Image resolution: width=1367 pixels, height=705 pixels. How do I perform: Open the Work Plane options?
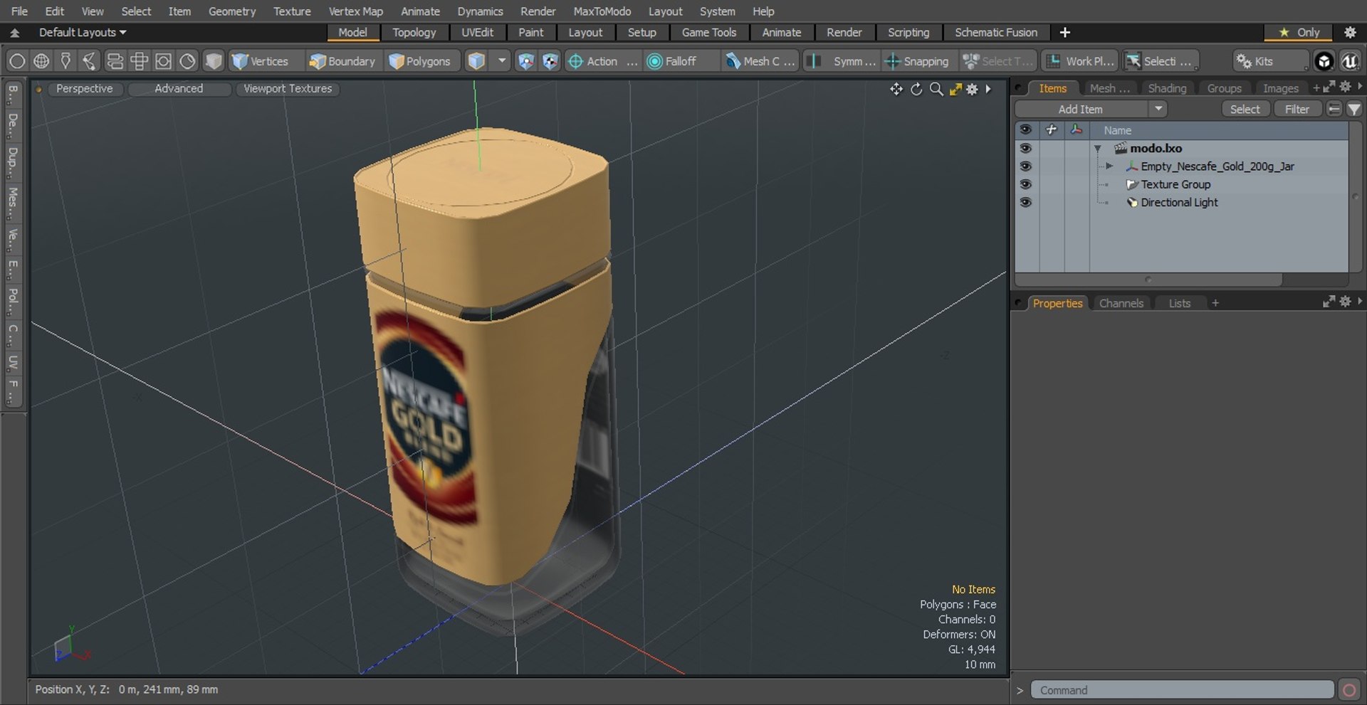click(1080, 61)
